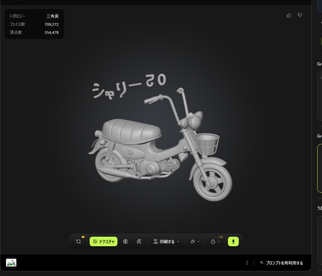Toggle the テクスチャ texture button
Screen dimensions: 322x276
point(103,241)
